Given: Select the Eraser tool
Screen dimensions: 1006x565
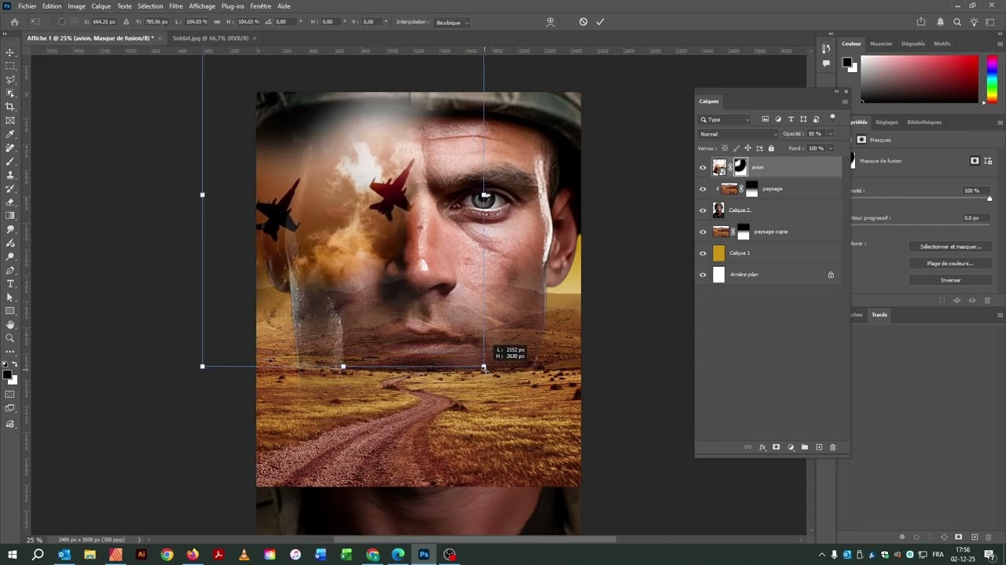Looking at the screenshot, I should [x=10, y=202].
